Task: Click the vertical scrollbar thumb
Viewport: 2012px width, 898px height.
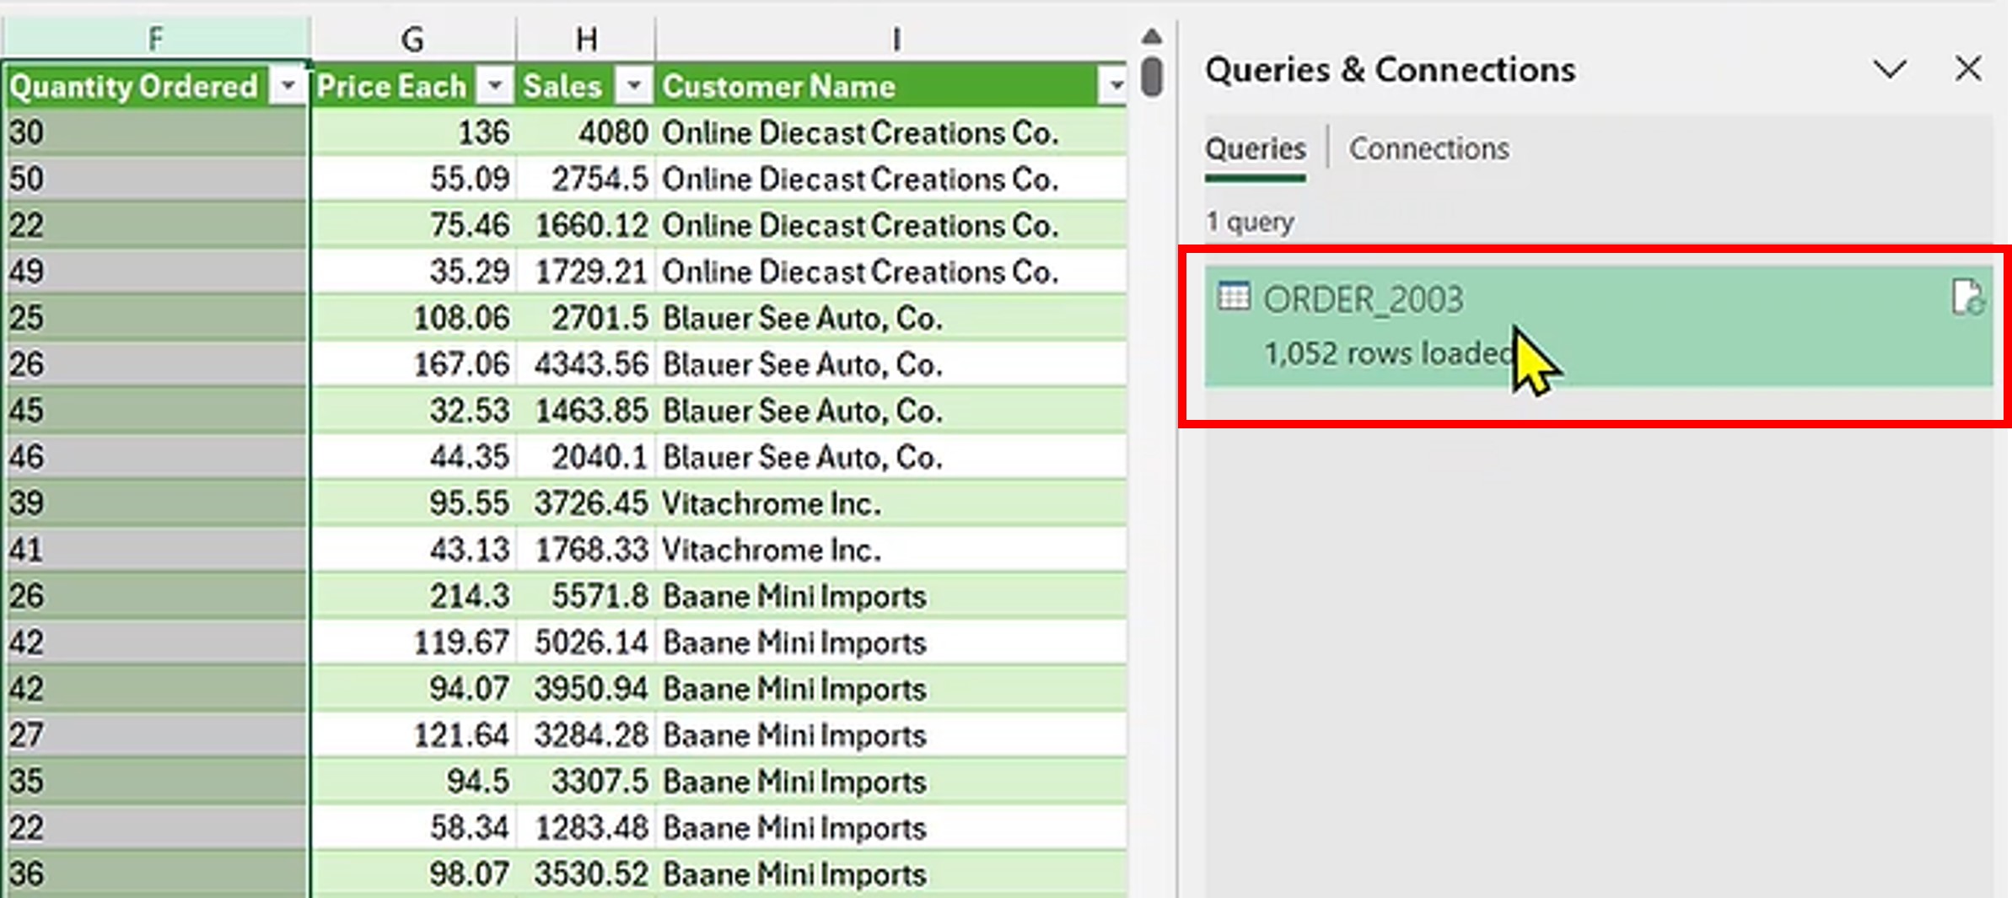Action: click(1152, 76)
